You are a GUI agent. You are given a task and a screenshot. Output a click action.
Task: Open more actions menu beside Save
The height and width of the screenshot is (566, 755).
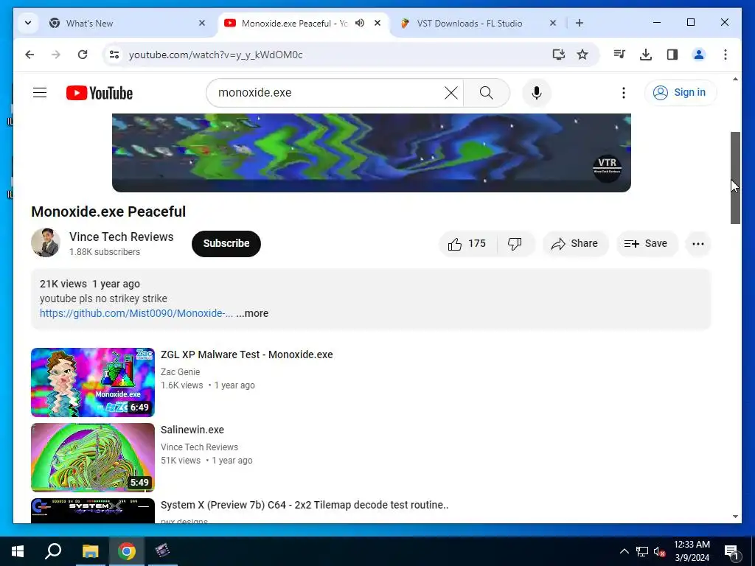[697, 243]
